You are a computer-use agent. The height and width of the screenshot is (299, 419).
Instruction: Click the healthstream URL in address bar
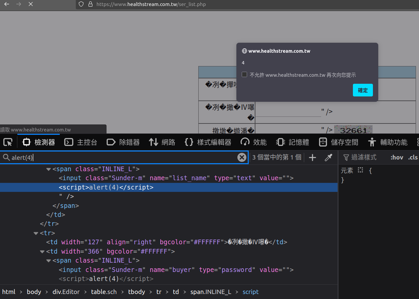pos(151,4)
